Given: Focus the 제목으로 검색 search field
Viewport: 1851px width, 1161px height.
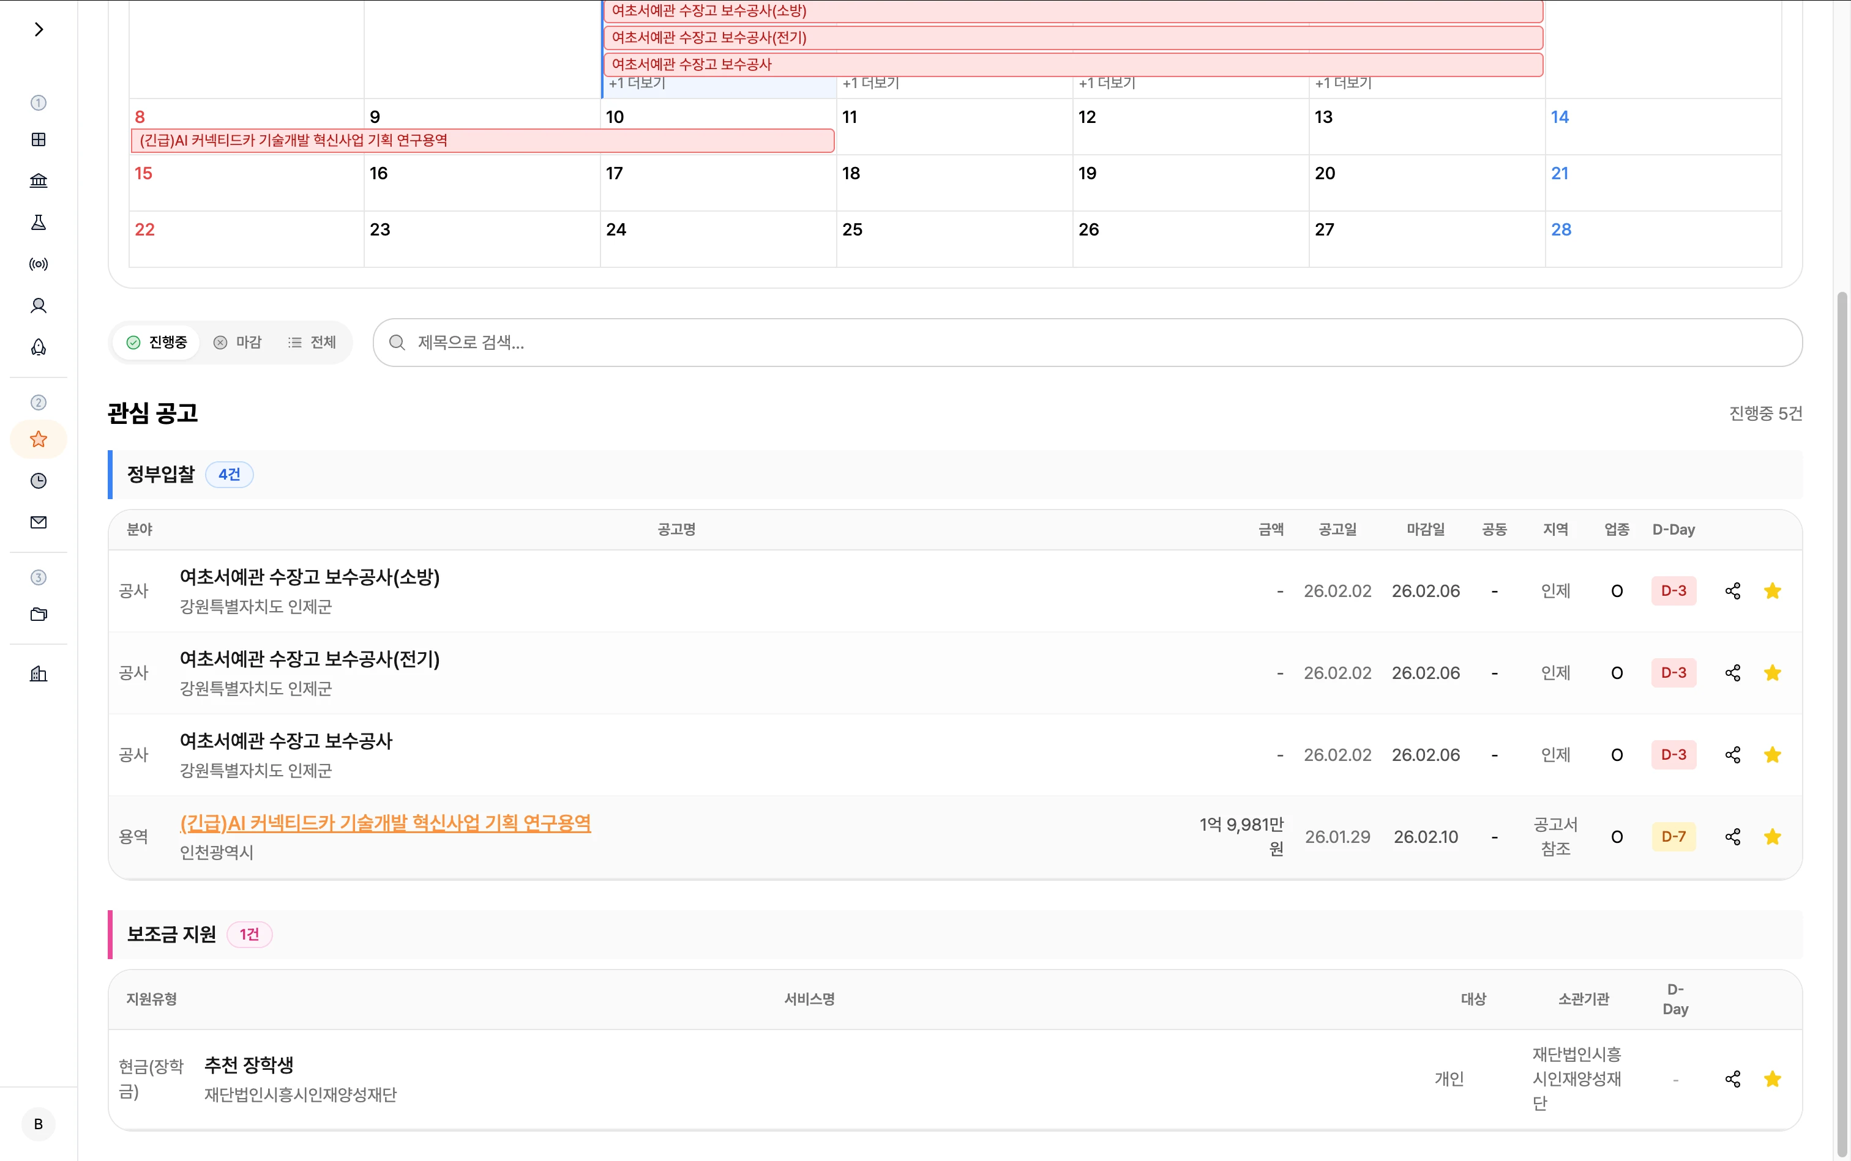Looking at the screenshot, I should pos(1086,343).
